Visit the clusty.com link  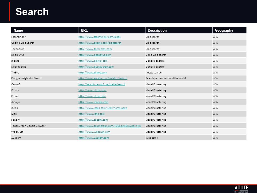92,90
